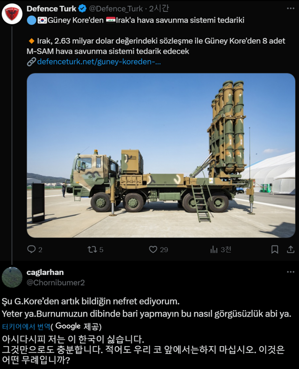
Task: Open more options menu on caglarhan reply
Action: coord(291,272)
